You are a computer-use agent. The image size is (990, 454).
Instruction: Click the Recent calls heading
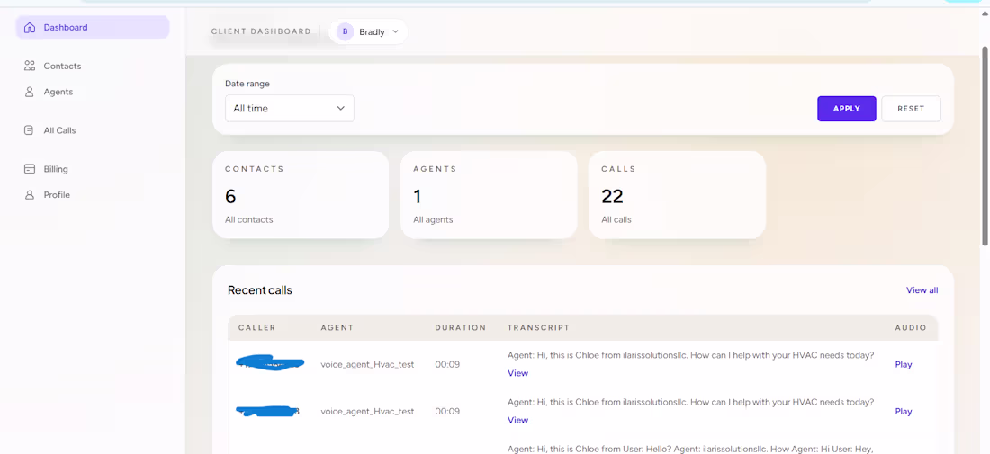(x=259, y=290)
